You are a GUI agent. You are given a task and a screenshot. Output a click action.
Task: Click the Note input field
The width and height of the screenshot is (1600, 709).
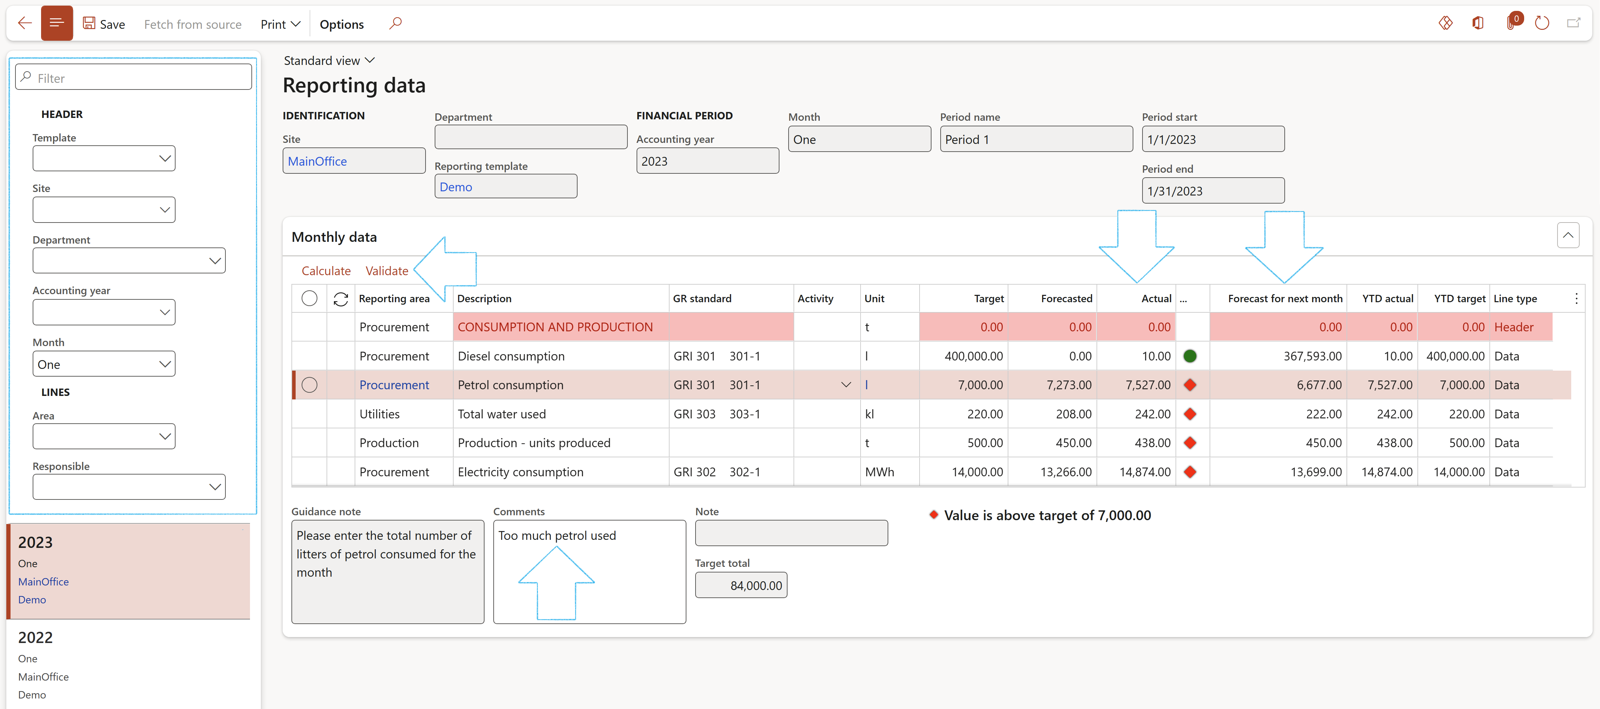(x=791, y=533)
